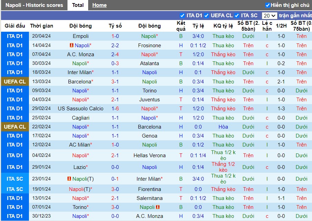This screenshot has height=221, width=312.
Task: Click the Giải đấu column header
Action: click(15, 26)
